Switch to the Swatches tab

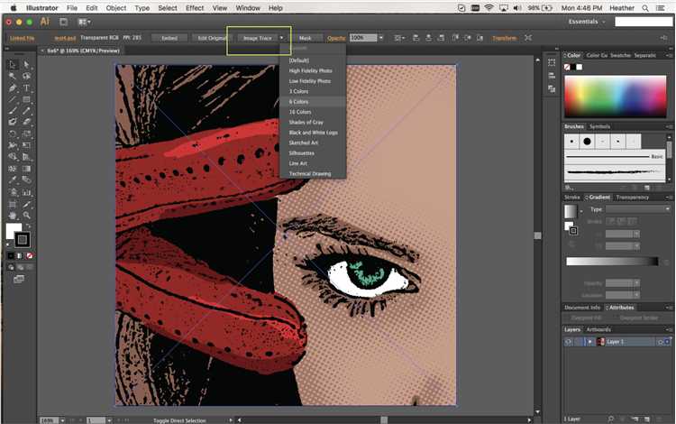click(620, 55)
